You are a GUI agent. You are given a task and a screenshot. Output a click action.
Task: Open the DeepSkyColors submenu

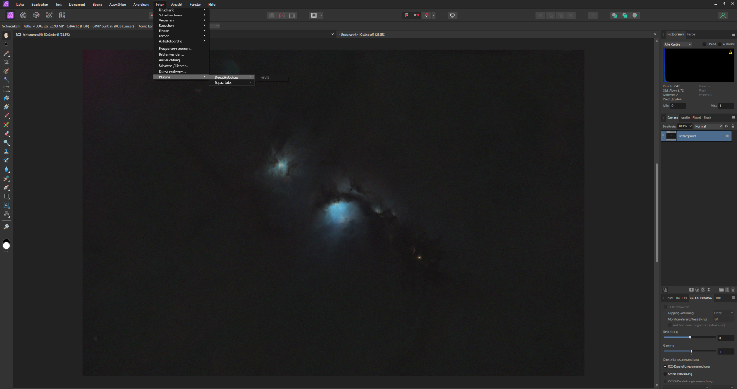point(232,77)
